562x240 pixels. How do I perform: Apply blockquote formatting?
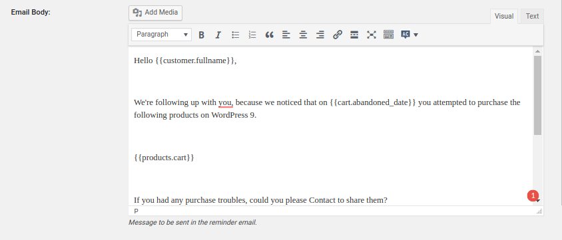coord(269,35)
